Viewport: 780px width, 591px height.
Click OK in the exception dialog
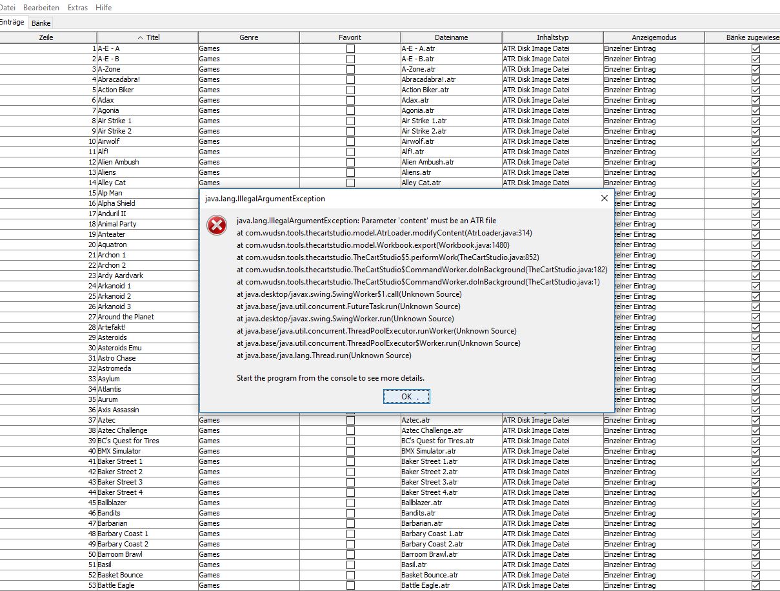tap(406, 396)
